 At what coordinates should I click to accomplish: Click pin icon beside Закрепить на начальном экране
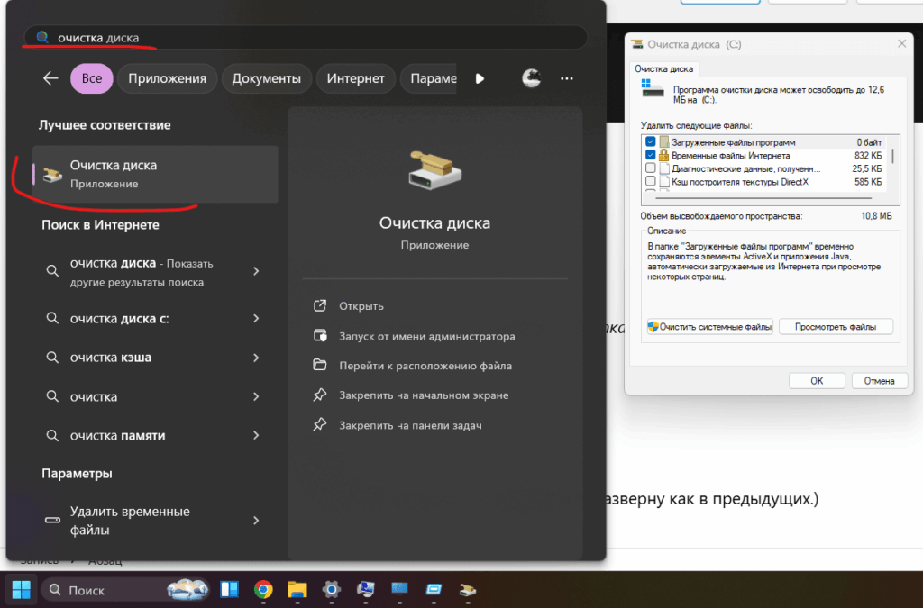pyautogui.click(x=320, y=395)
